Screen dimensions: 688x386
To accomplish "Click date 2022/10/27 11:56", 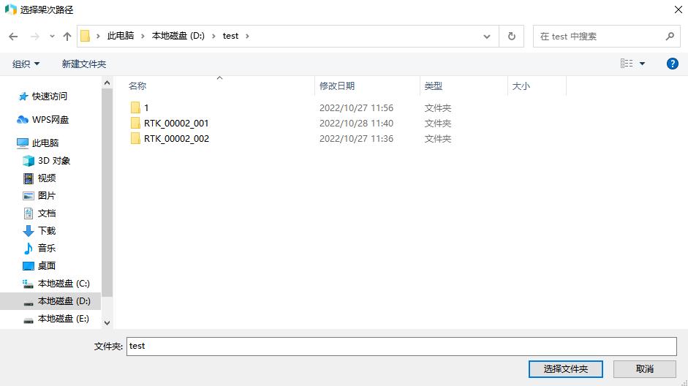I will [x=356, y=108].
